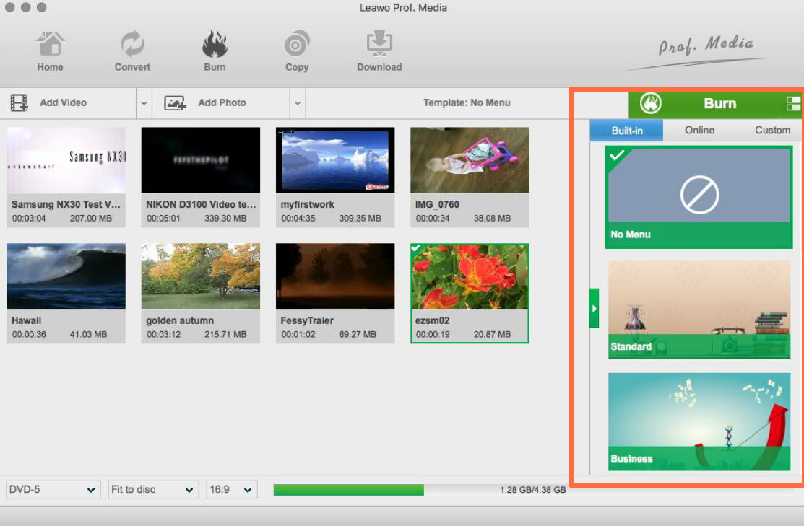Open the Convert module icon
Image resolution: width=804 pixels, height=526 pixels.
(x=132, y=45)
